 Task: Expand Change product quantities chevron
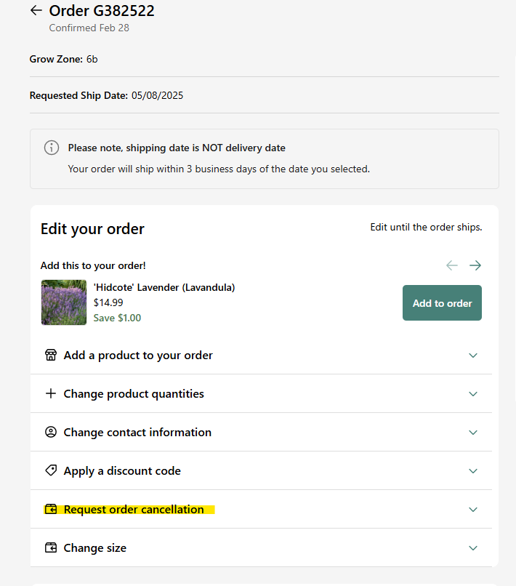pos(473,394)
